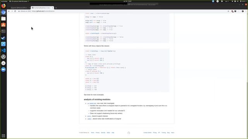Open Security link in footer
This screenshot has width=248, height=139.
(103, 133)
